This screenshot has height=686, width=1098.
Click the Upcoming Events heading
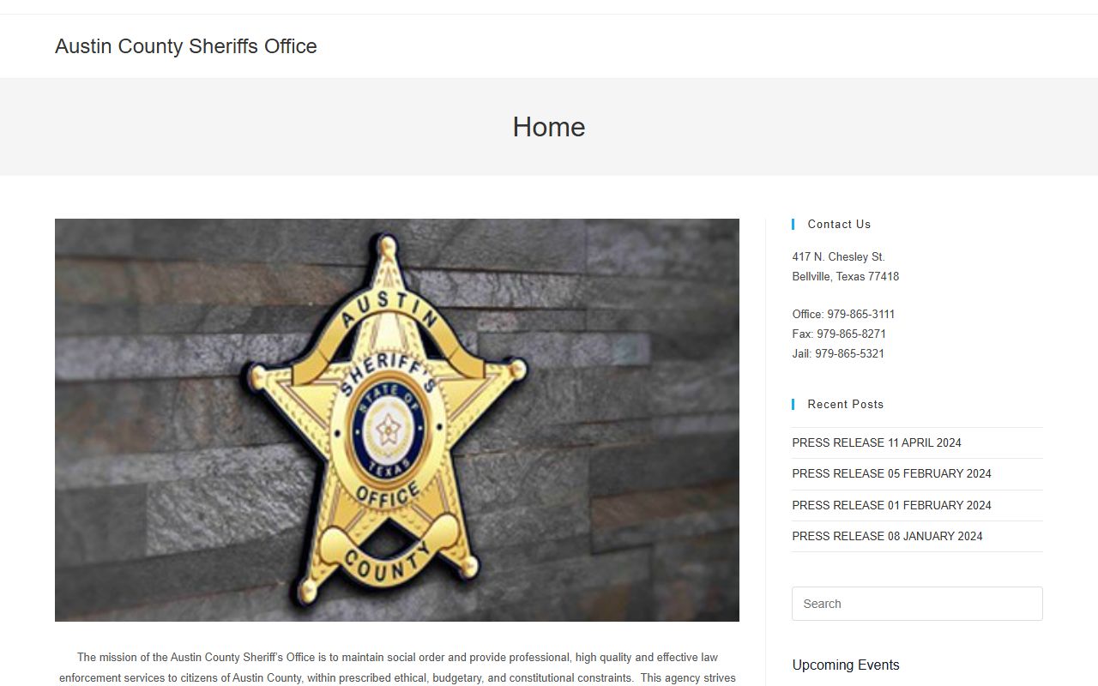pyautogui.click(x=846, y=665)
